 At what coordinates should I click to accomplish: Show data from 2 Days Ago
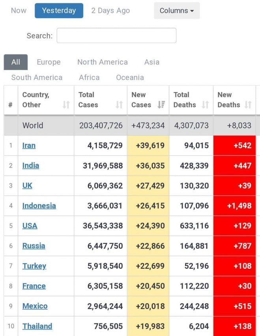point(110,11)
